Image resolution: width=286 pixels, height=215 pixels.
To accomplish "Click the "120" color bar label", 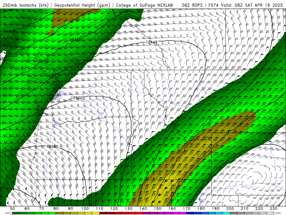I will click(114, 209).
